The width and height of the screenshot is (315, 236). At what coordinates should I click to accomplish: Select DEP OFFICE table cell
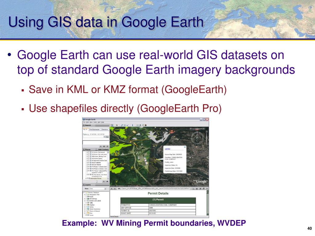135,208
